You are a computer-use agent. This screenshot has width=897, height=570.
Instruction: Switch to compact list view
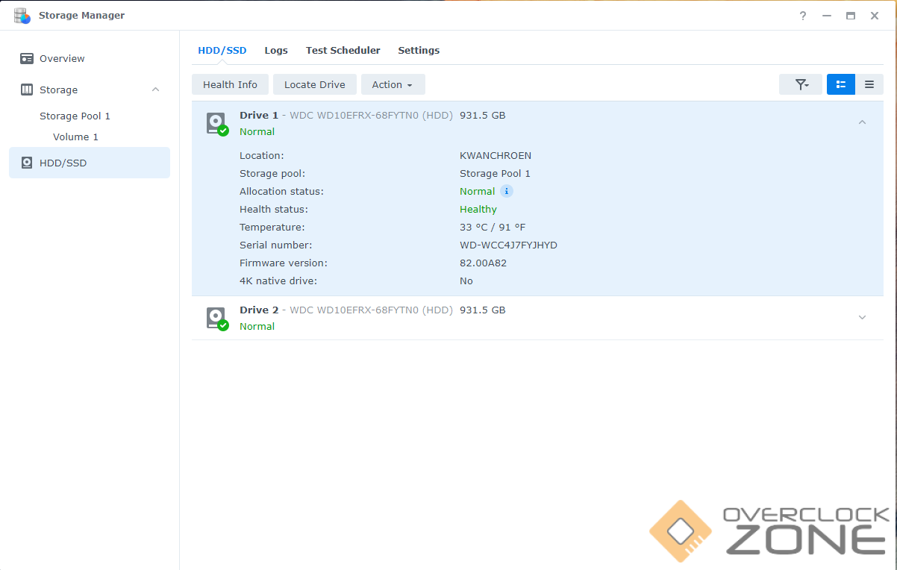click(869, 84)
